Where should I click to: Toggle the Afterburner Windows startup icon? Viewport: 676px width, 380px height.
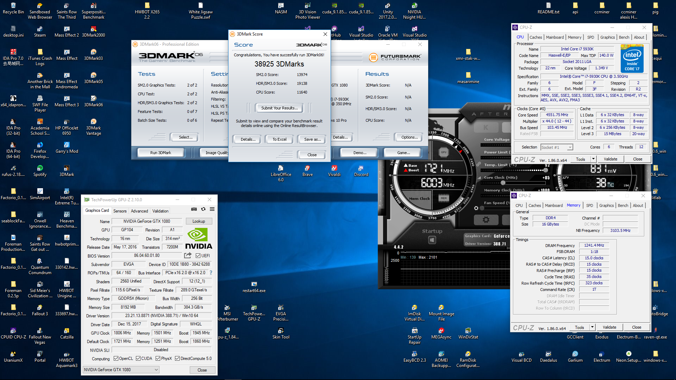tap(432, 240)
